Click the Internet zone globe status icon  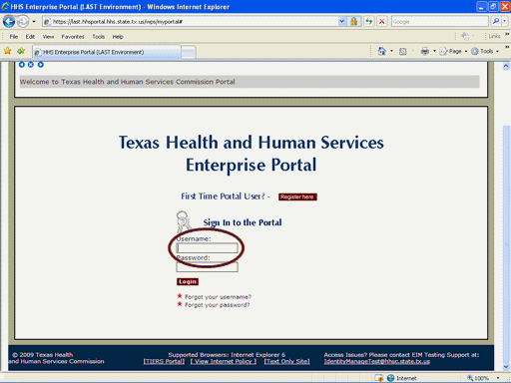[x=390, y=378]
